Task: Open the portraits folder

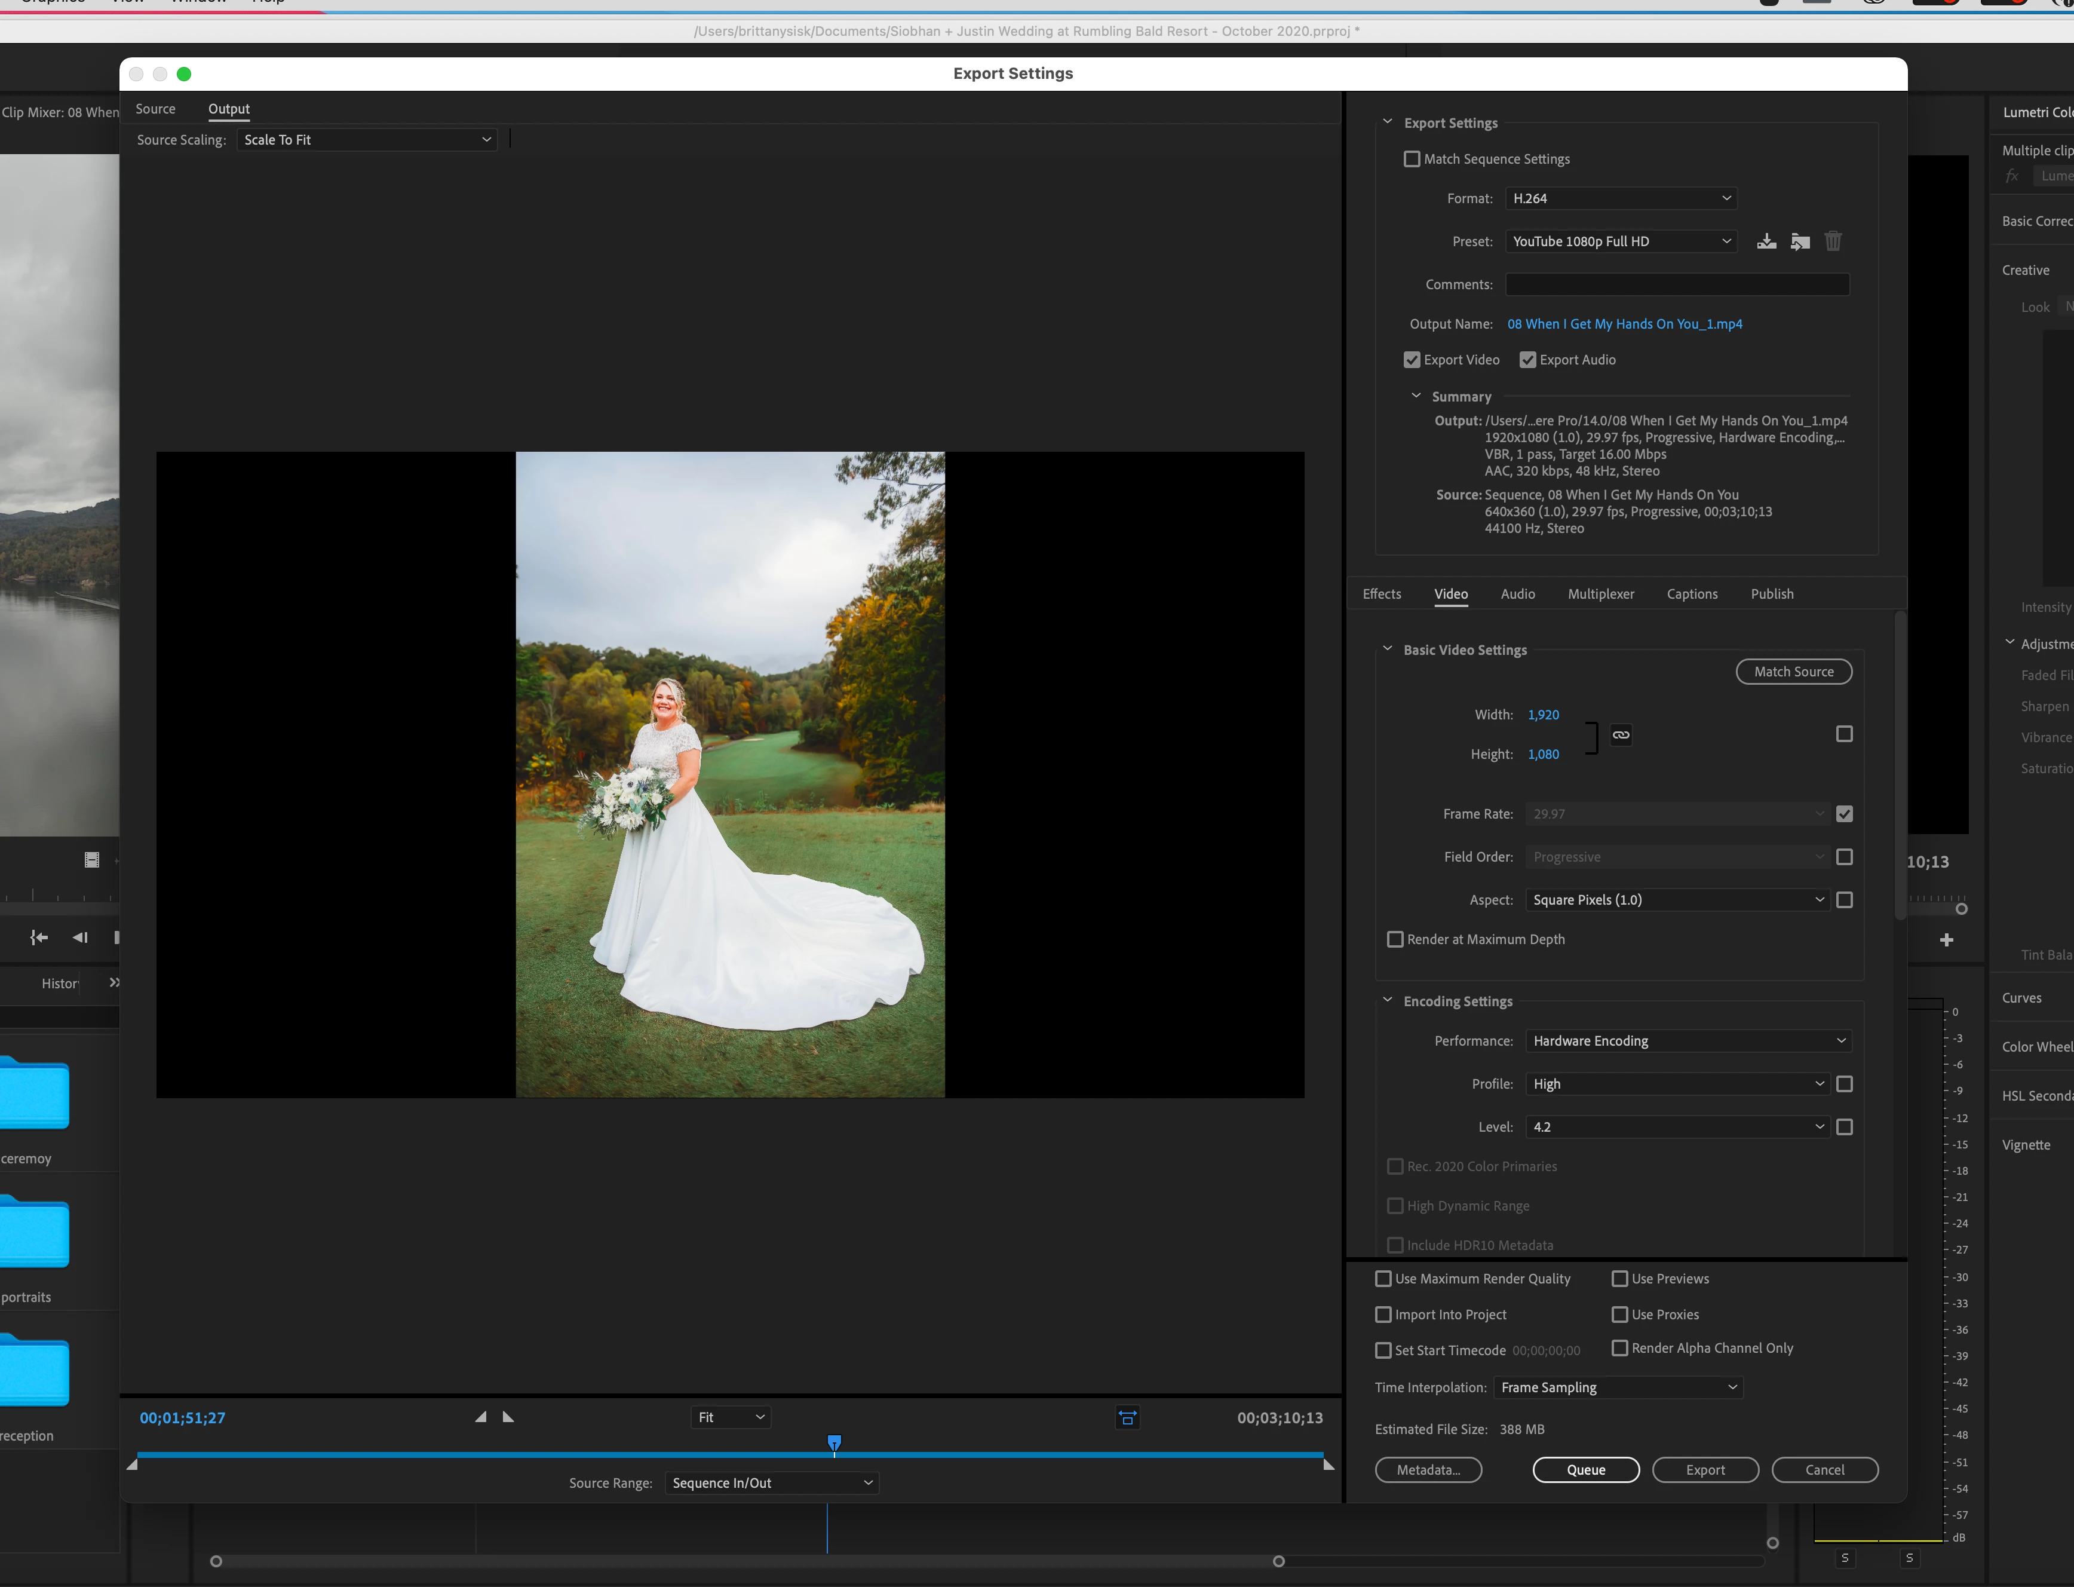Action: click(x=34, y=1234)
